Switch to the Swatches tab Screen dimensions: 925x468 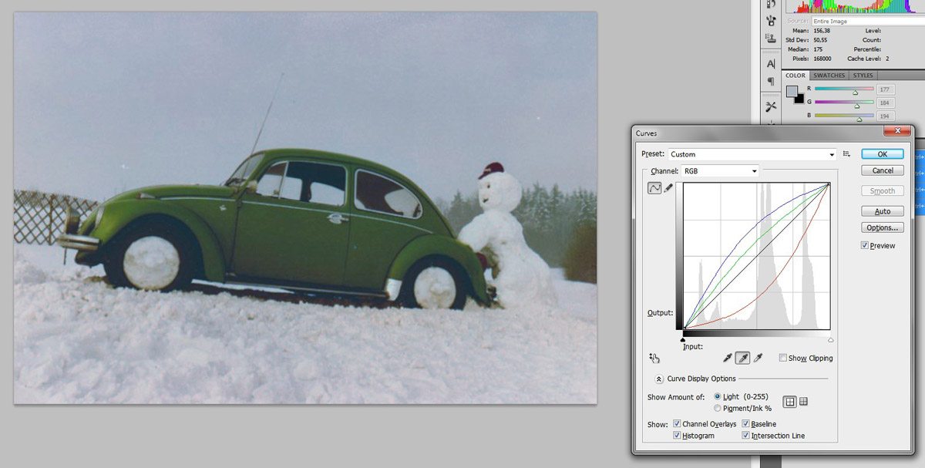tap(829, 76)
